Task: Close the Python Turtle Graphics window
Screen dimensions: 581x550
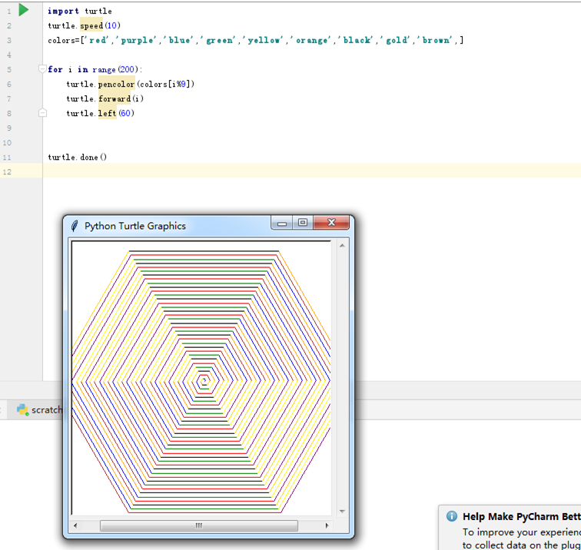Action: 332,224
